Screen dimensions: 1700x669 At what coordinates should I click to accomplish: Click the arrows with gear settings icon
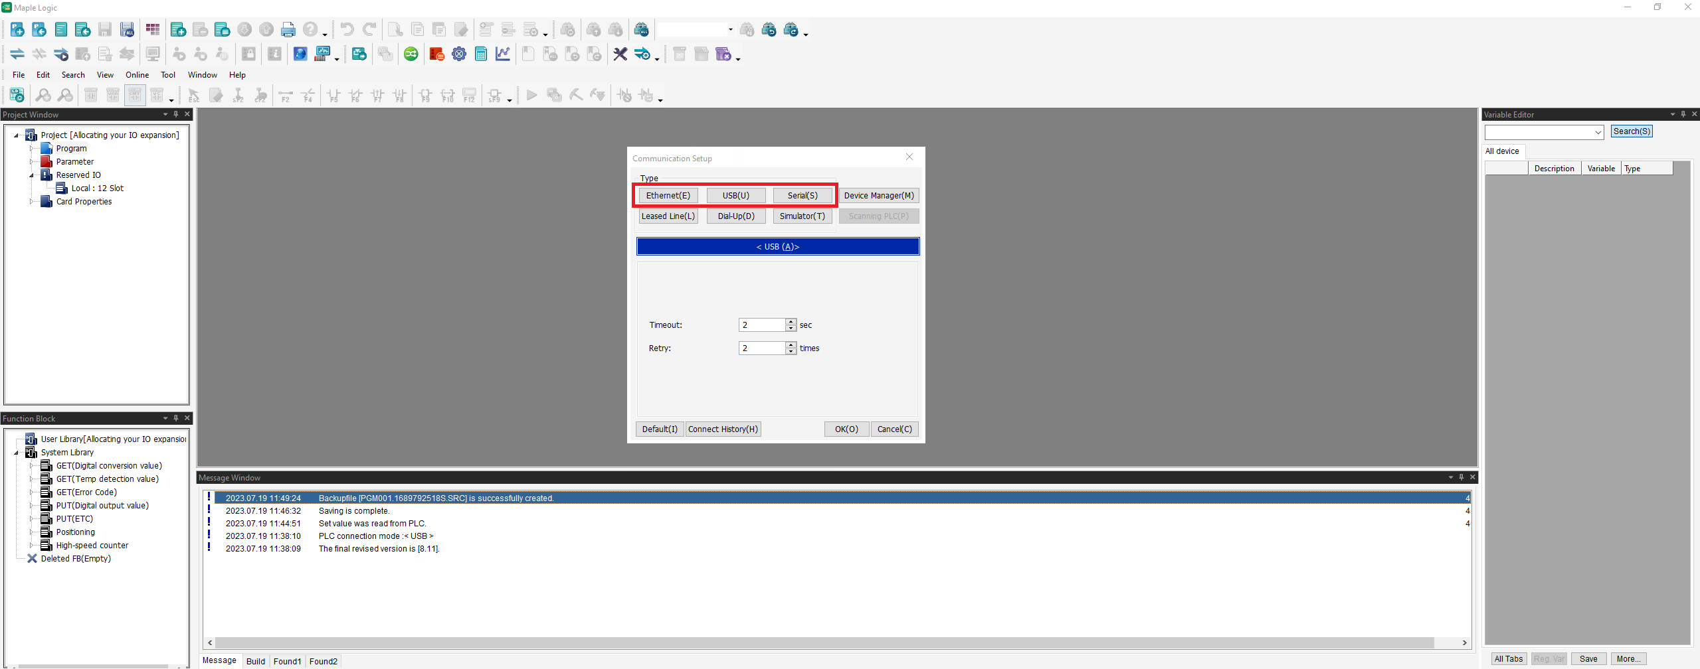tap(642, 54)
